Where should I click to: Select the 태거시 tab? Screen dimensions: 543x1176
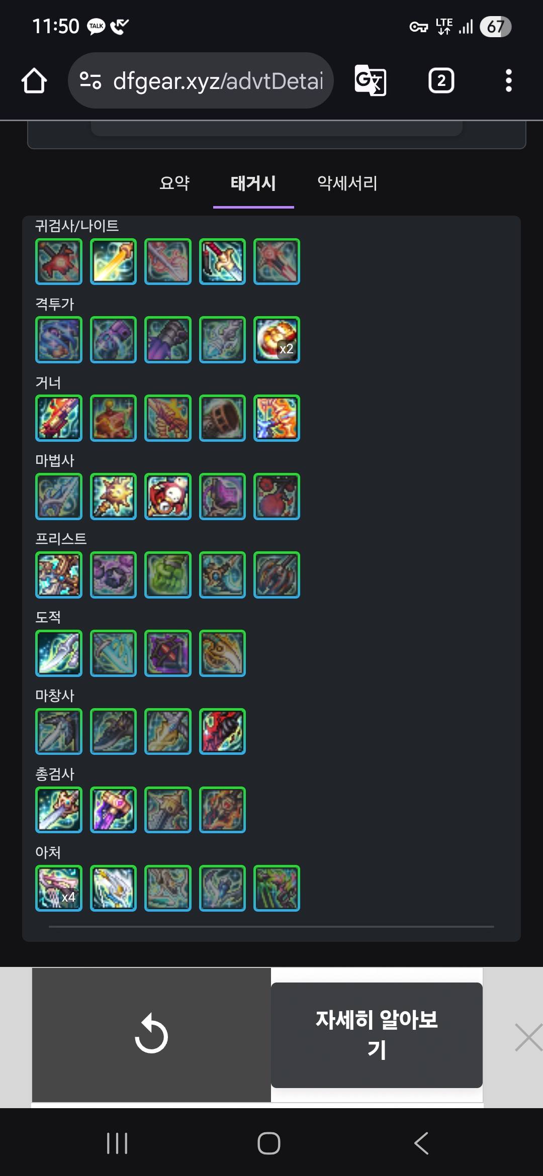point(253,183)
